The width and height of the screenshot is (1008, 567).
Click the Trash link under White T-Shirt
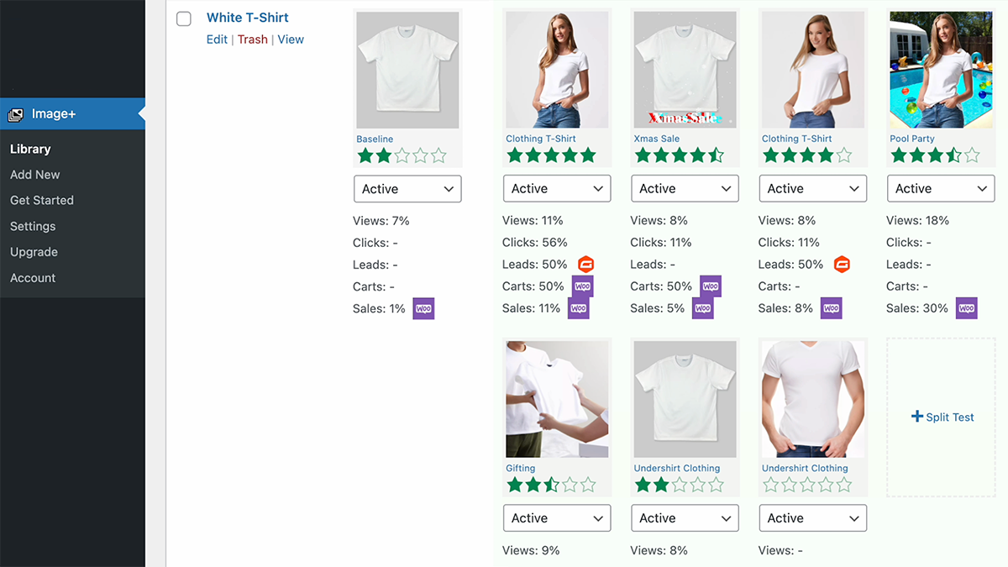(252, 39)
